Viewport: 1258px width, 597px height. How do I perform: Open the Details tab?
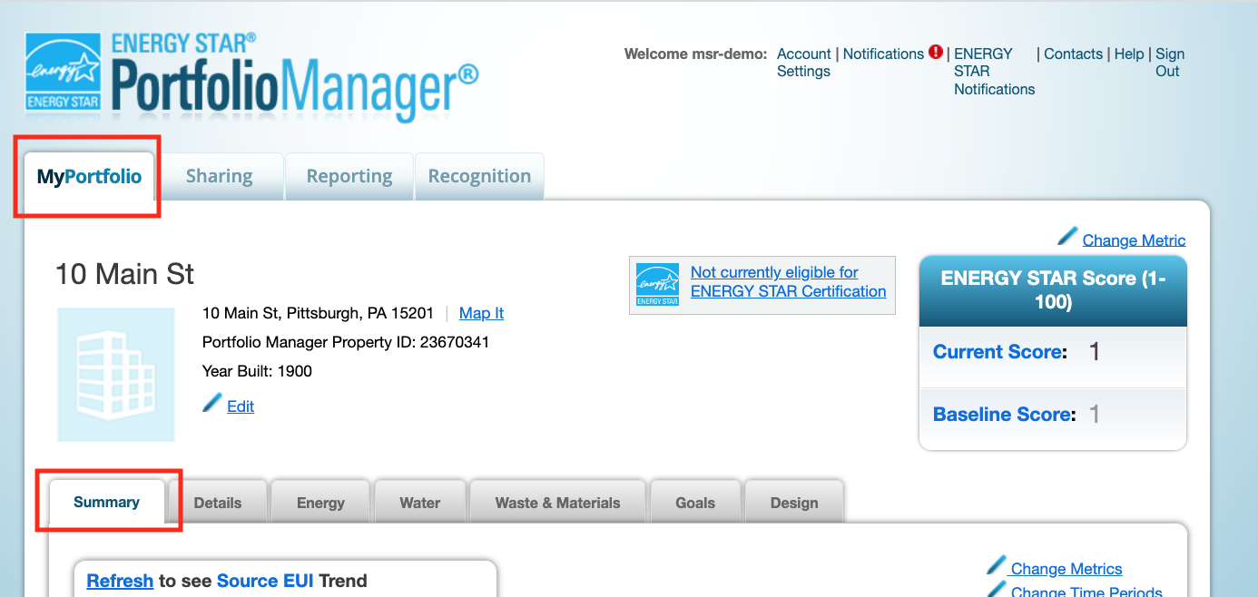pyautogui.click(x=218, y=503)
